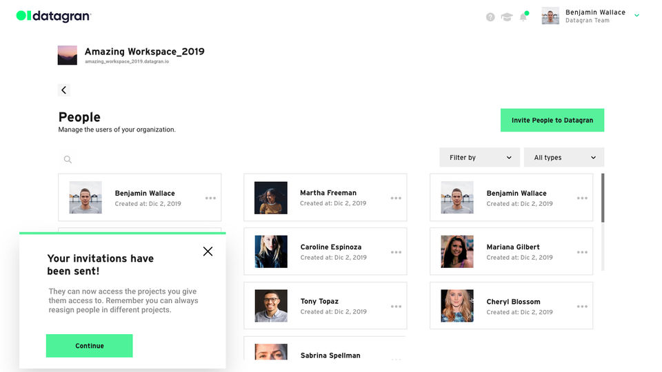Open the notifications bell
This screenshot has height=372, width=662.
(x=523, y=17)
